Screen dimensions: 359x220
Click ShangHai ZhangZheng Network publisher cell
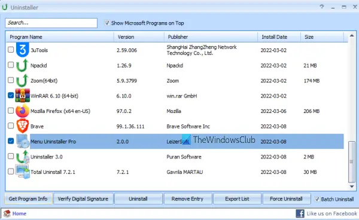coord(202,50)
